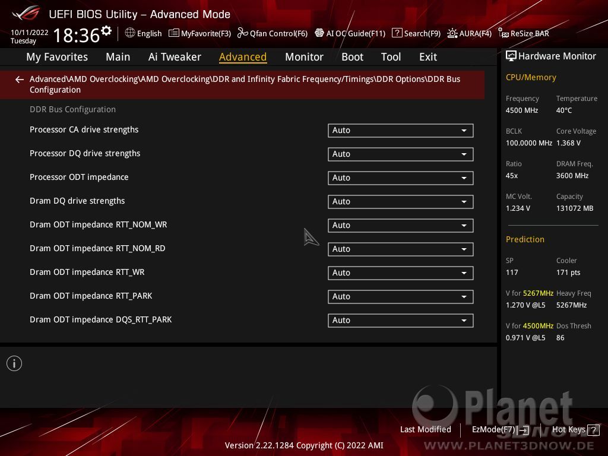Screen dimensions: 608x456
Task: Click the info circle icon
Action: (x=14, y=363)
